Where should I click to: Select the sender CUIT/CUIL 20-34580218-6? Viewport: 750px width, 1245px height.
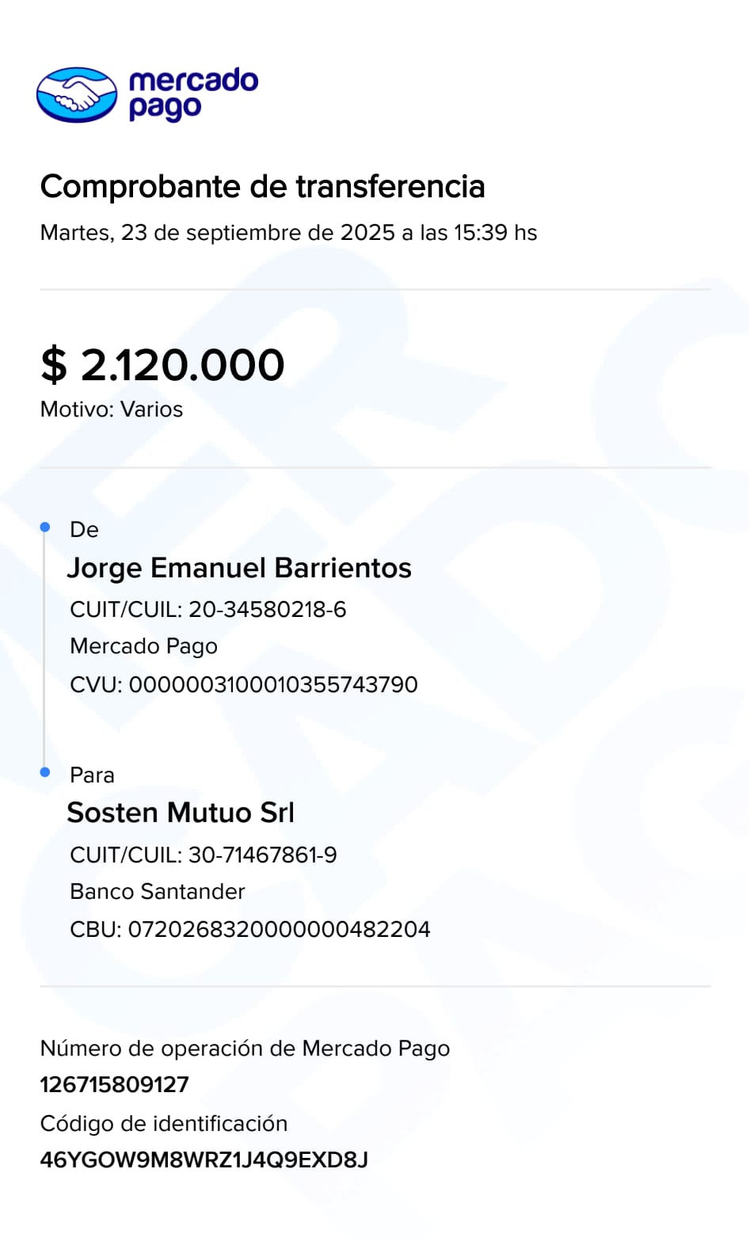208,609
